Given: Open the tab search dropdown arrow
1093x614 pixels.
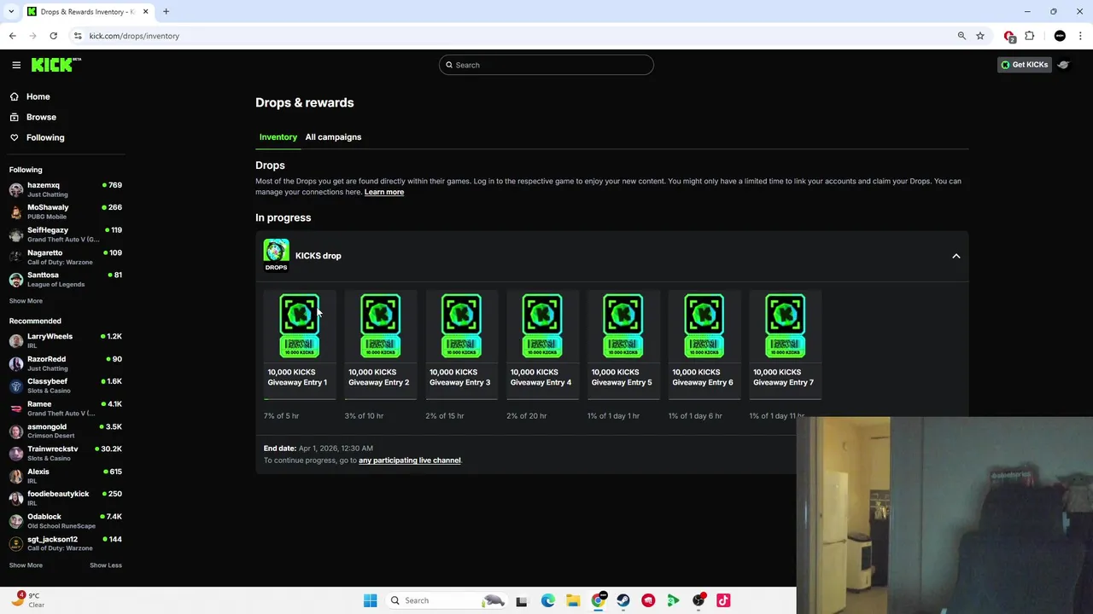Looking at the screenshot, I should (11, 12).
